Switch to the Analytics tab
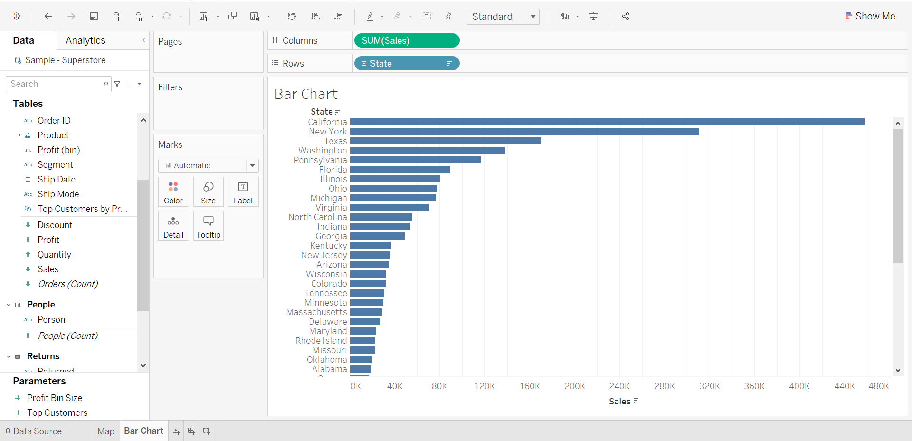912x441 pixels. 85,40
